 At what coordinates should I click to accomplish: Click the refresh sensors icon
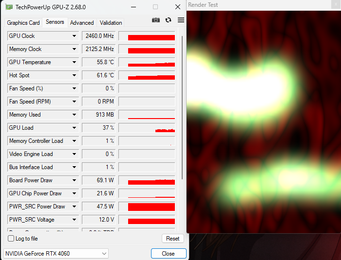[169, 20]
